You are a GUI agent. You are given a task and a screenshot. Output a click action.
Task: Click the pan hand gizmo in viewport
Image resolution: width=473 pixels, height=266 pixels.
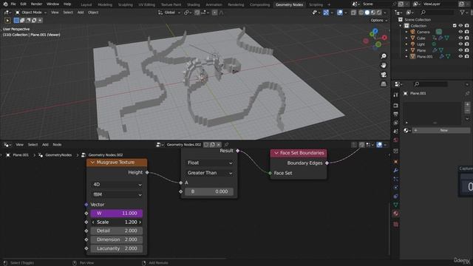point(384,65)
